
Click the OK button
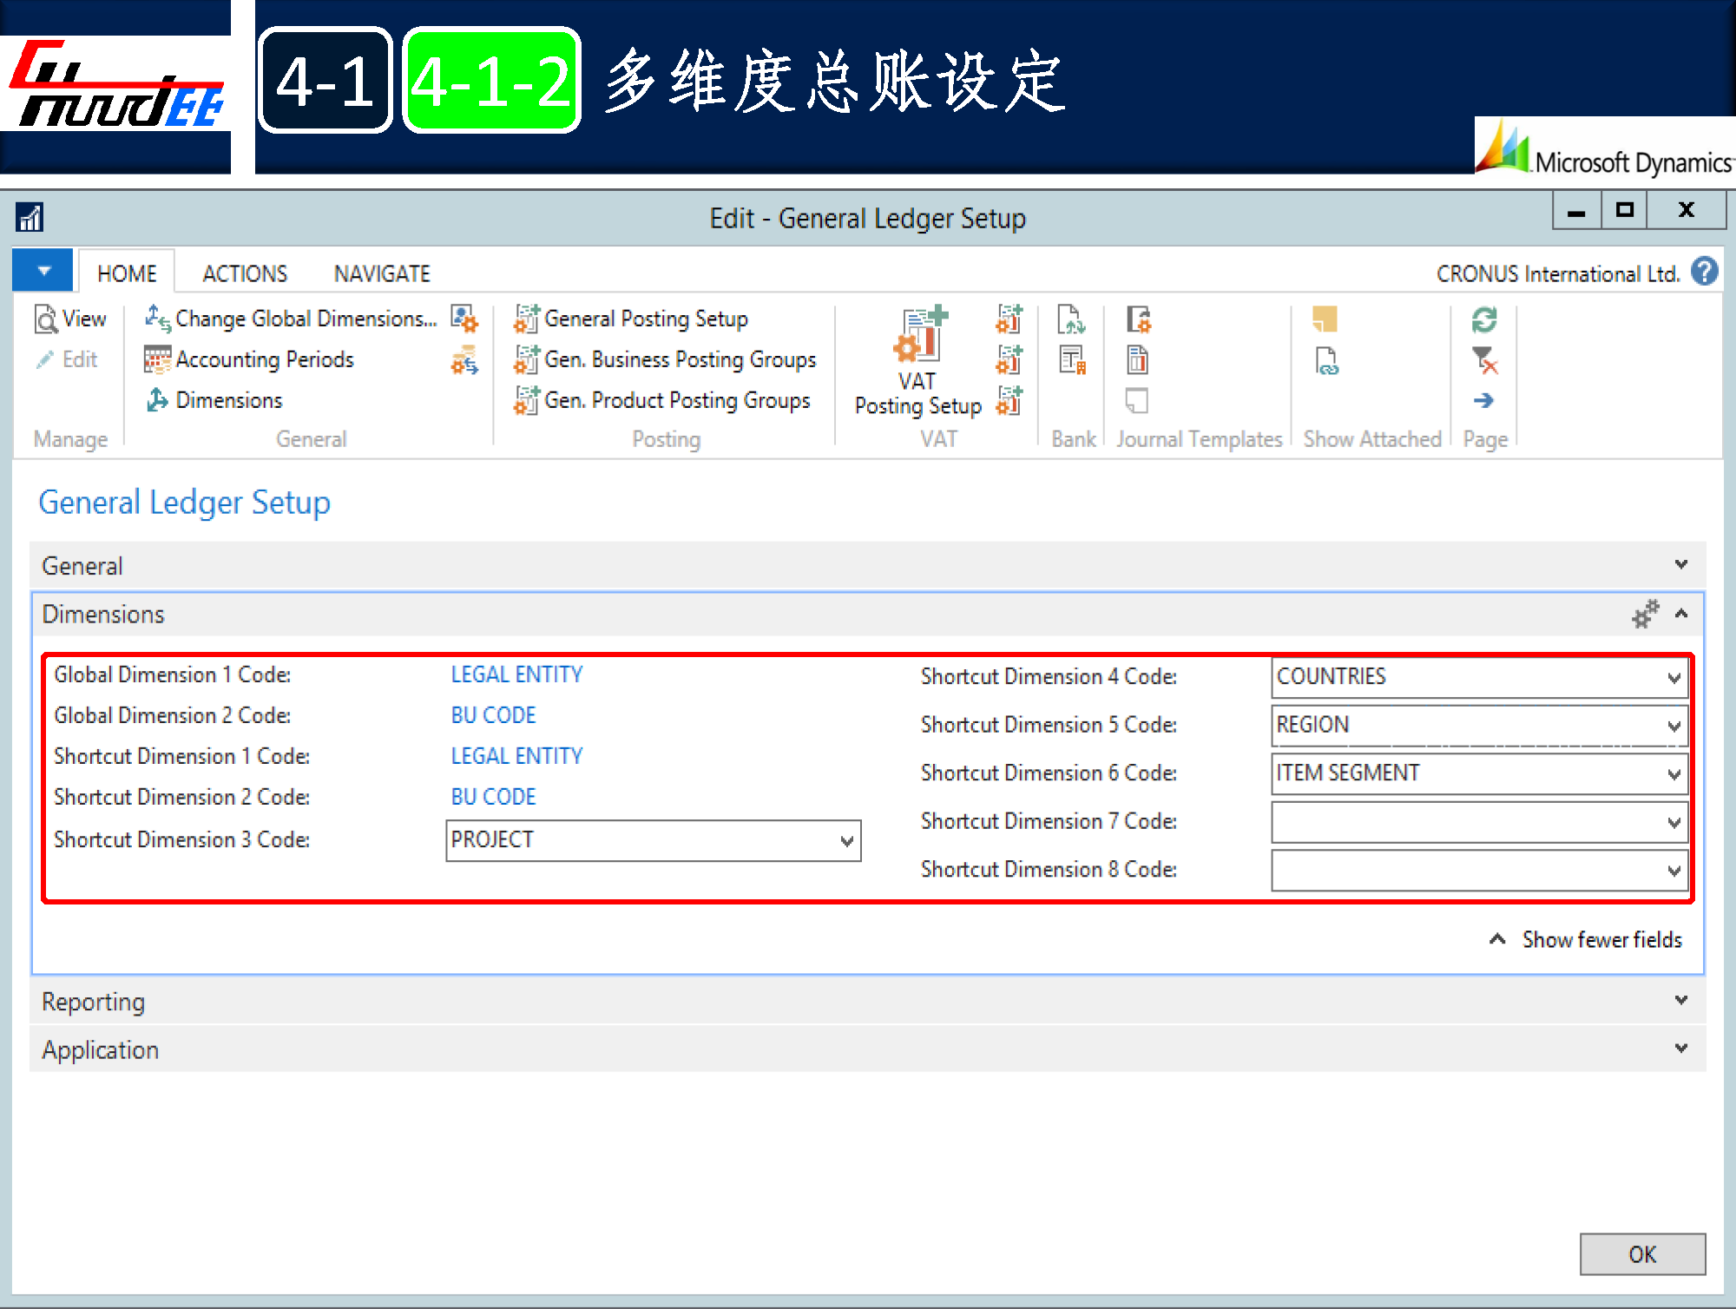pos(1641,1254)
